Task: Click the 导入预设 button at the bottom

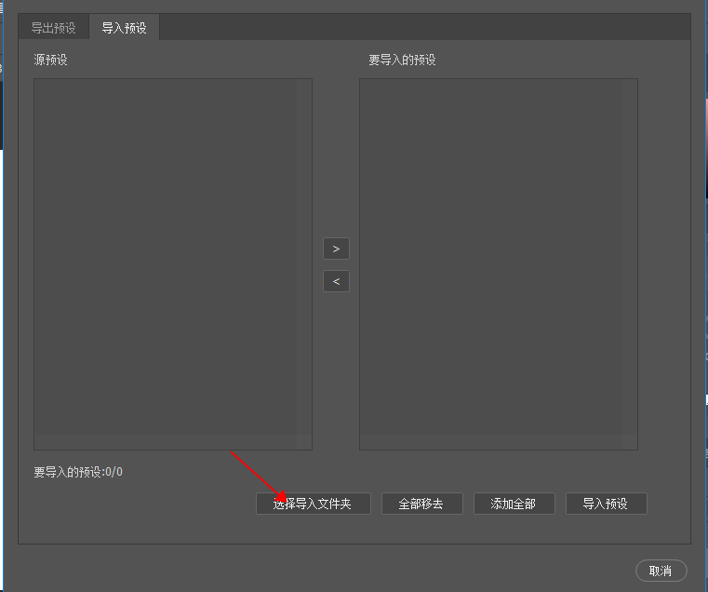Action: (x=607, y=504)
